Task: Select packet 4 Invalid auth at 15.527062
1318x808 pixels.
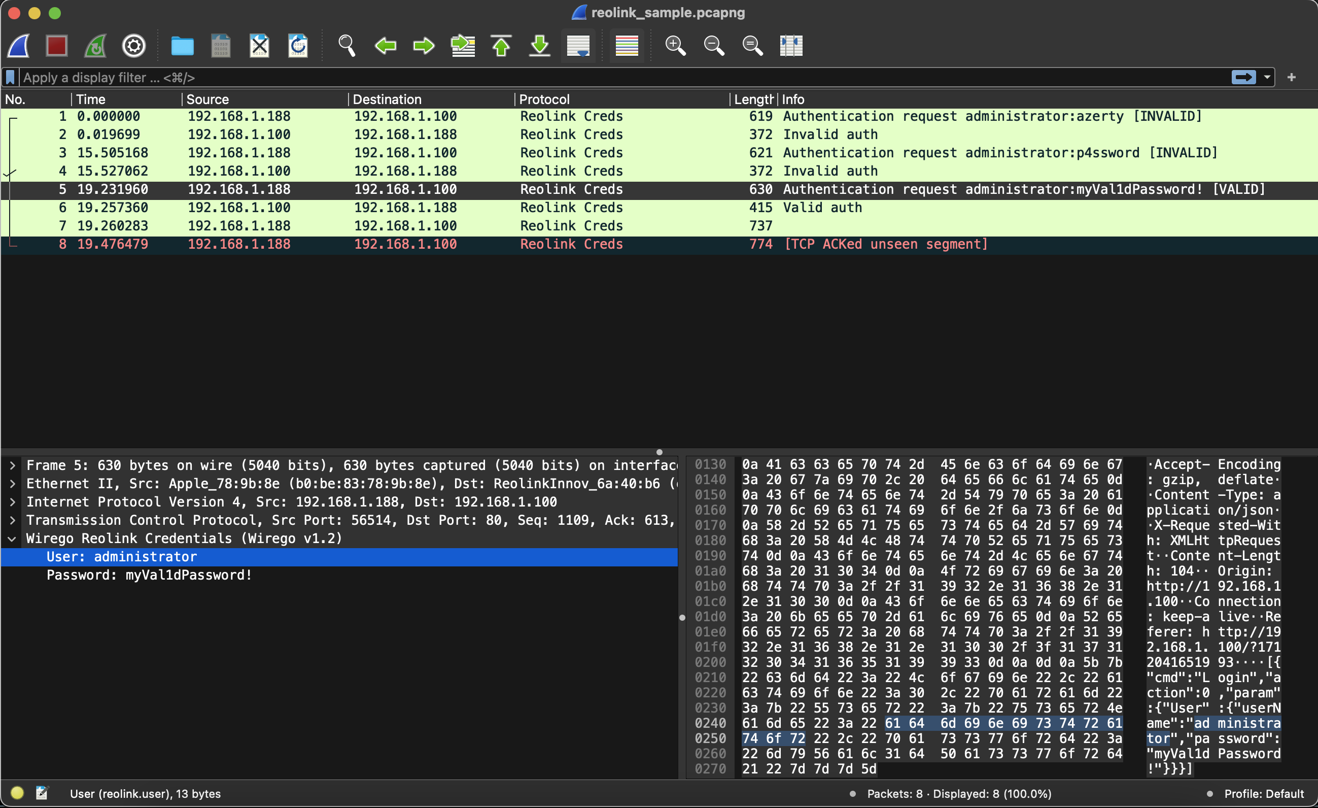Action: coord(659,171)
